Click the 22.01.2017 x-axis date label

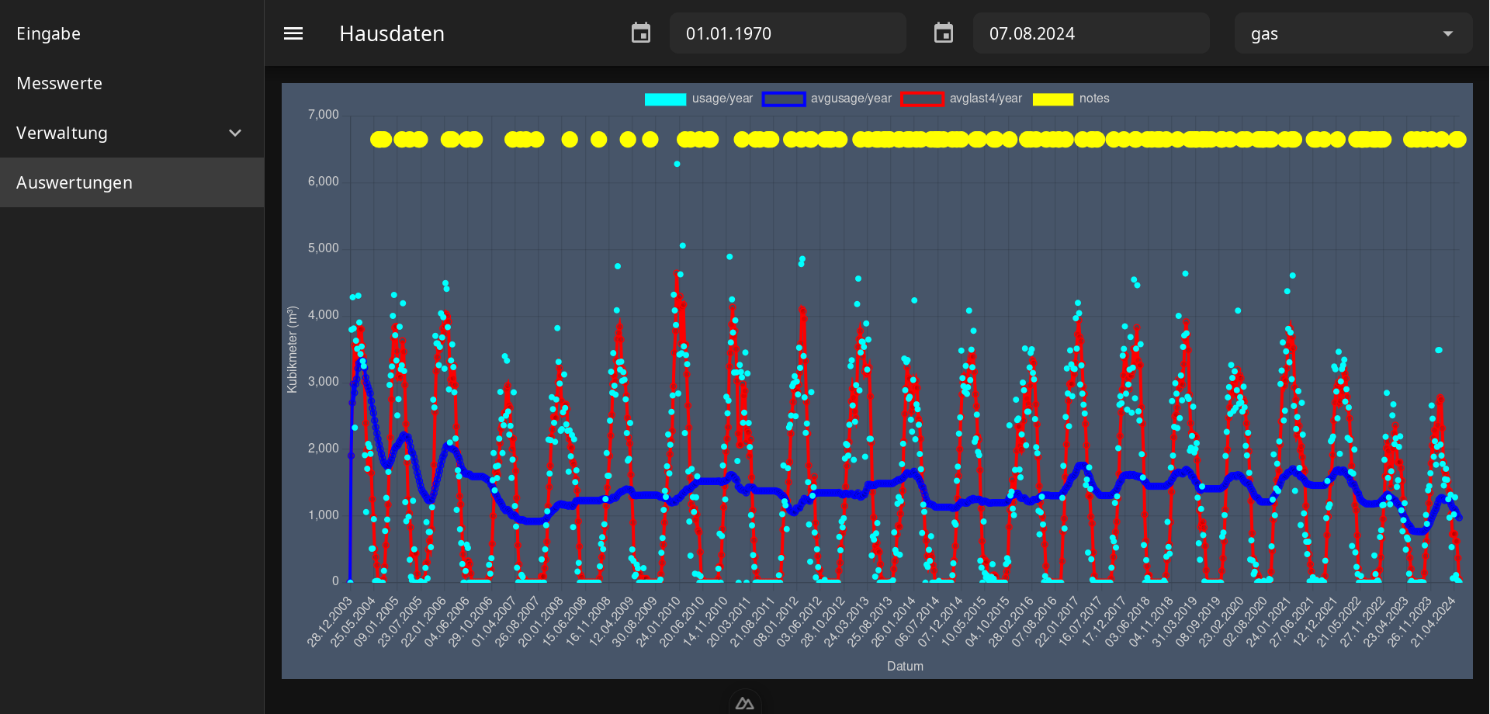(x=1057, y=621)
